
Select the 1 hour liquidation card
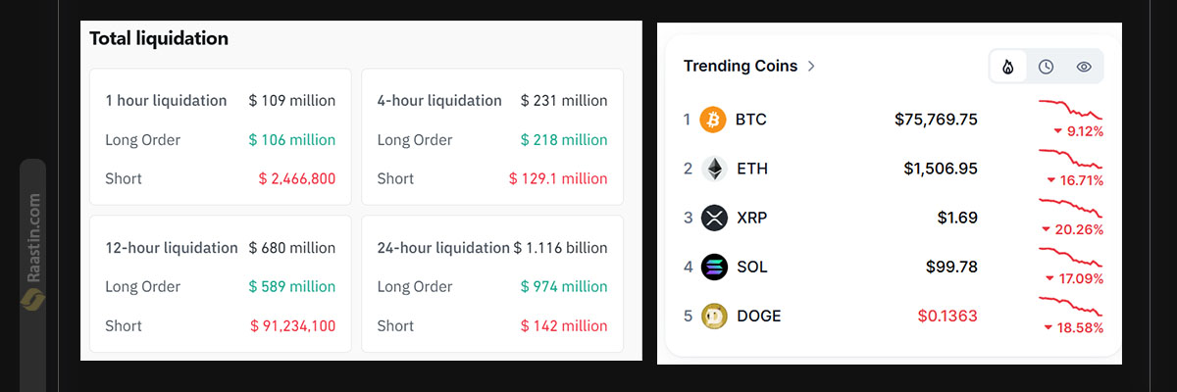point(220,136)
